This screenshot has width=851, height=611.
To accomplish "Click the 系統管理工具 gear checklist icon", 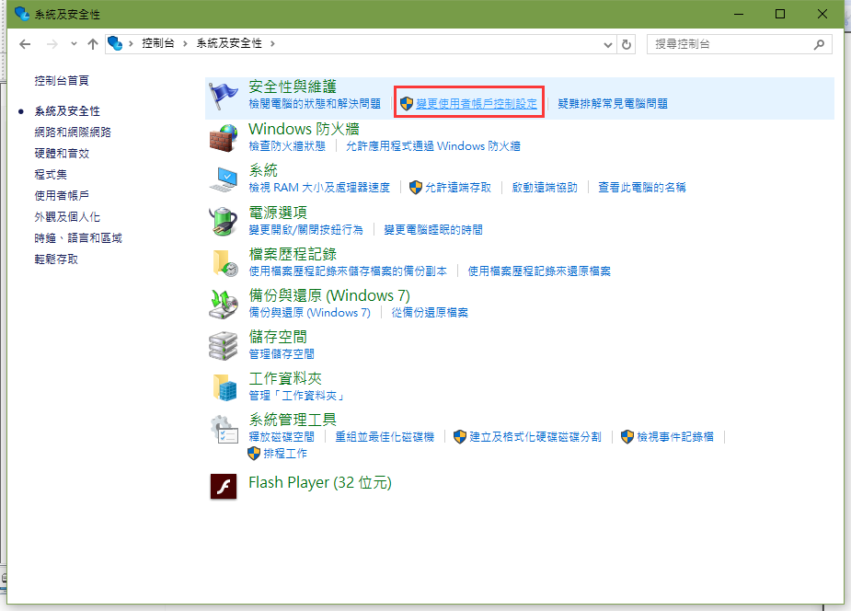I will 224,429.
